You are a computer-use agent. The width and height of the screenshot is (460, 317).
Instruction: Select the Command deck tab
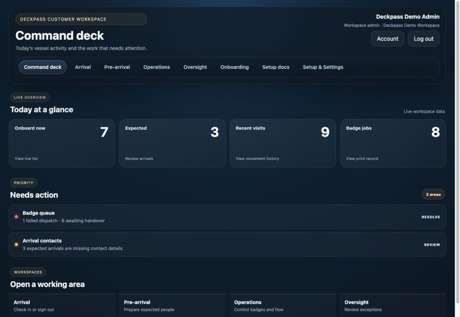point(43,67)
